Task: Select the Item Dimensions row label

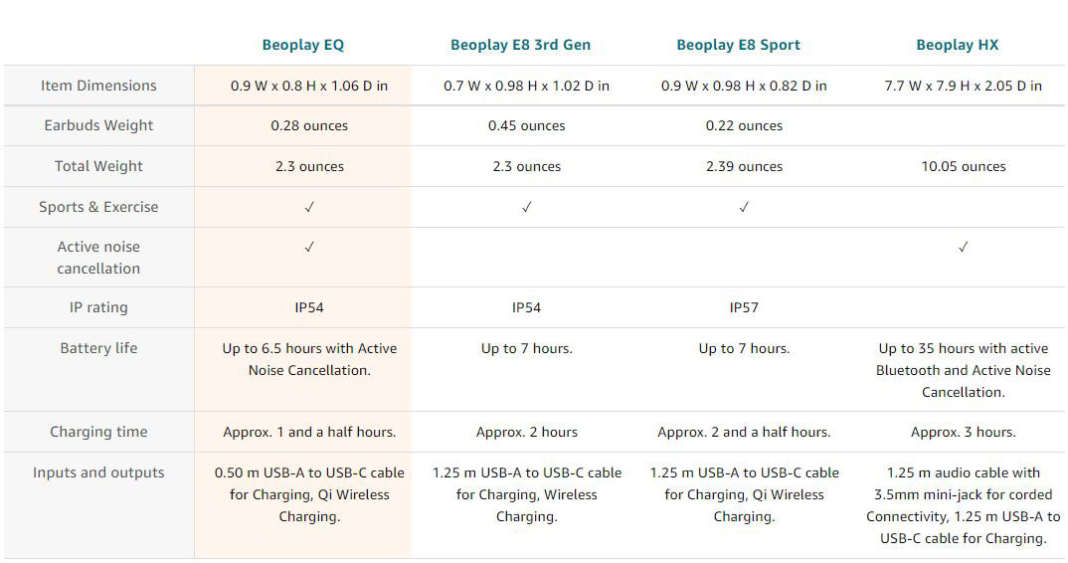Action: click(98, 86)
